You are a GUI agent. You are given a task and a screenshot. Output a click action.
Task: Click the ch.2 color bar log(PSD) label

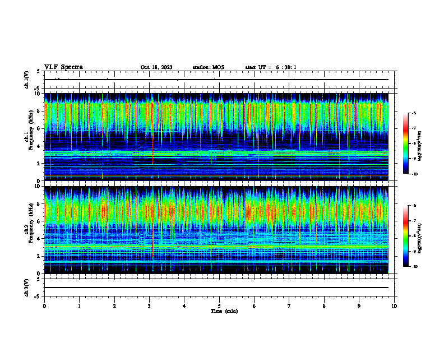(420, 238)
